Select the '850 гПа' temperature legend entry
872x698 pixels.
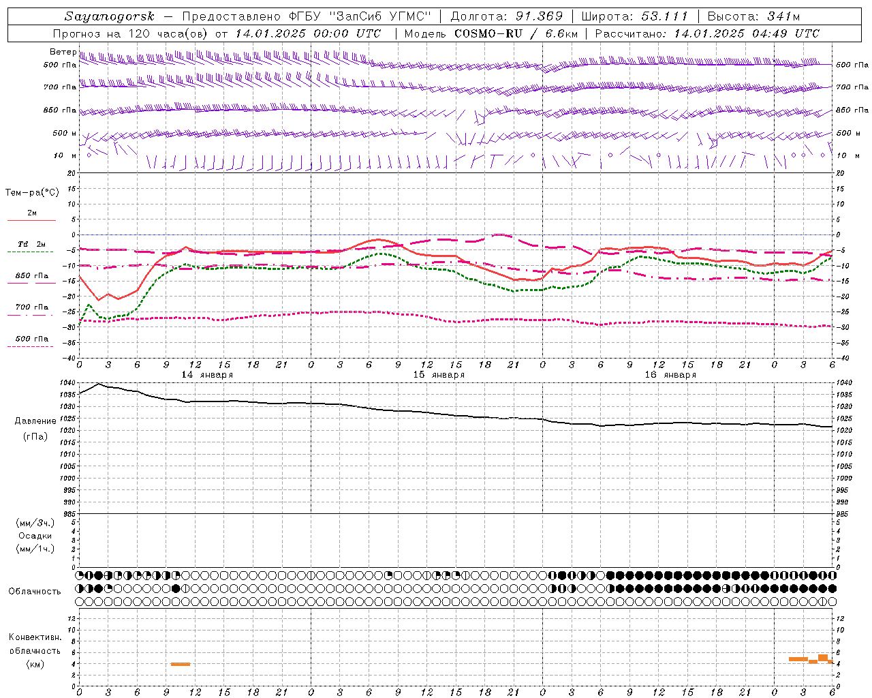[x=32, y=276]
